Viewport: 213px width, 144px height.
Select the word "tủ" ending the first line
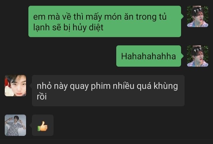click(163, 17)
